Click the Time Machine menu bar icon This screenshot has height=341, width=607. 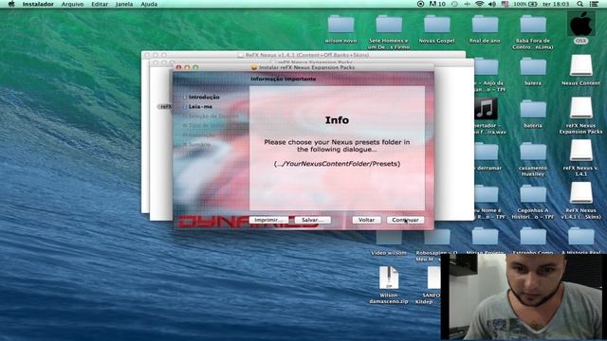pos(454,4)
